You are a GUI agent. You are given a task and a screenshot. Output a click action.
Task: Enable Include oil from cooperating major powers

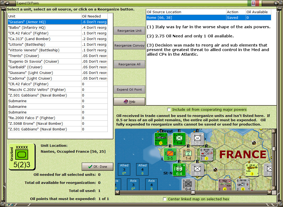169,110
